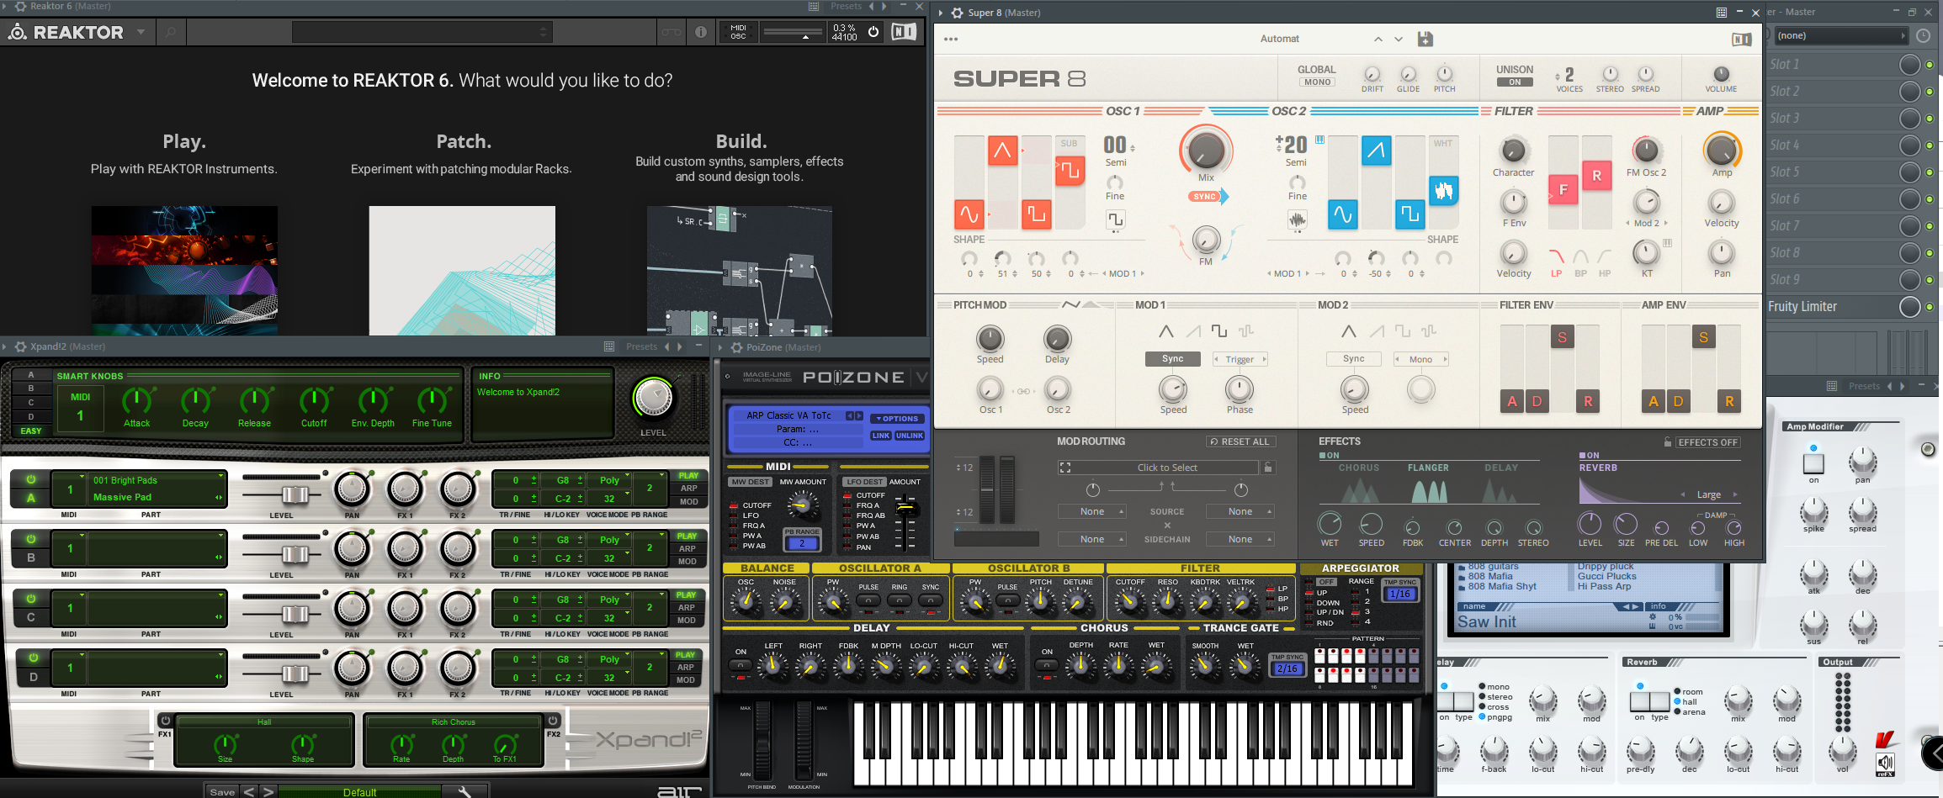Change the Reverb Large size selector
The image size is (1943, 798).
click(1708, 494)
